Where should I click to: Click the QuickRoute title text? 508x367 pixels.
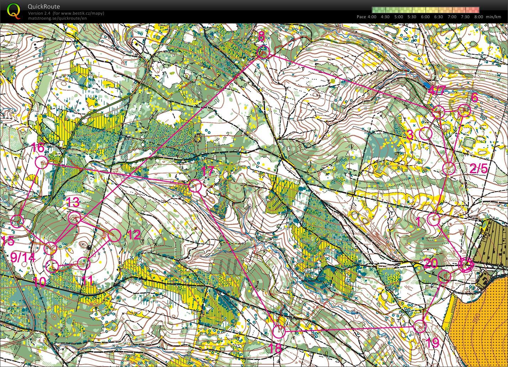tap(44, 6)
